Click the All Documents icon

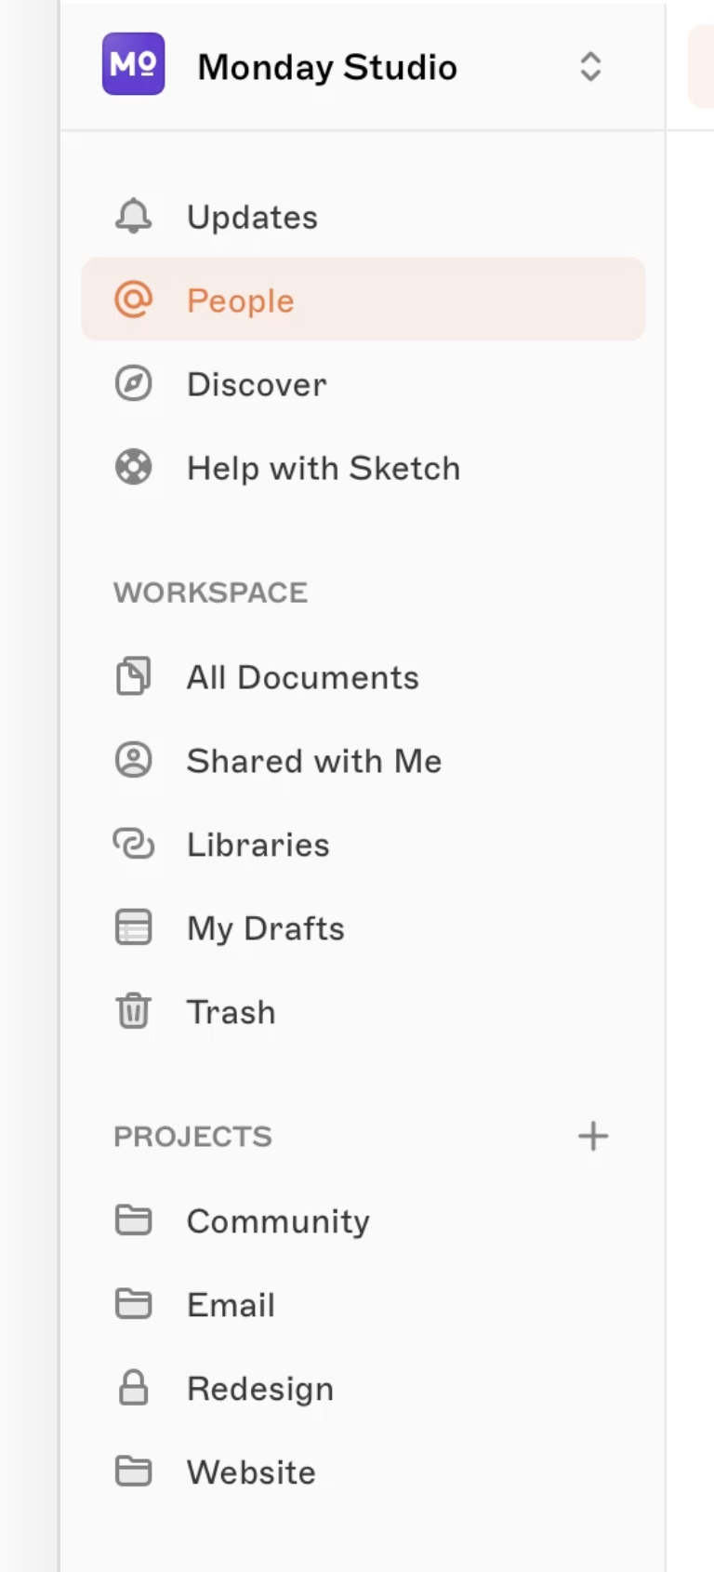pyautogui.click(x=133, y=677)
